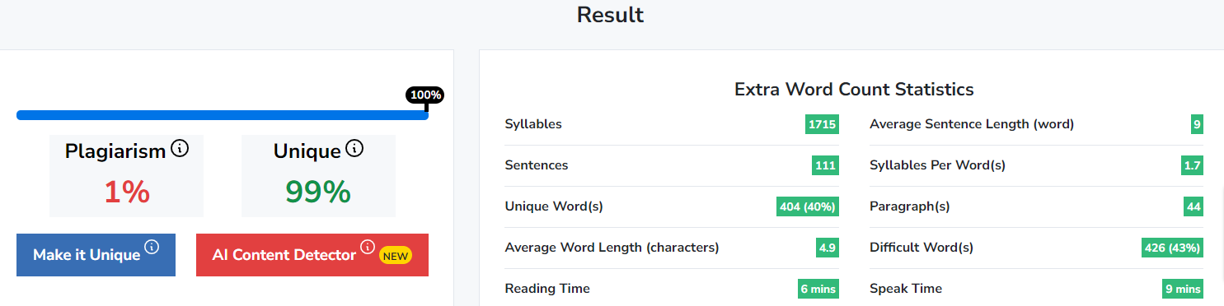
Task: Click the Syllables count badge 1715
Action: pyautogui.click(x=822, y=124)
